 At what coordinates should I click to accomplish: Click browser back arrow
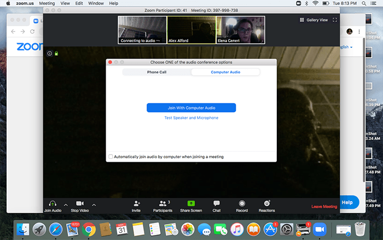13,32
